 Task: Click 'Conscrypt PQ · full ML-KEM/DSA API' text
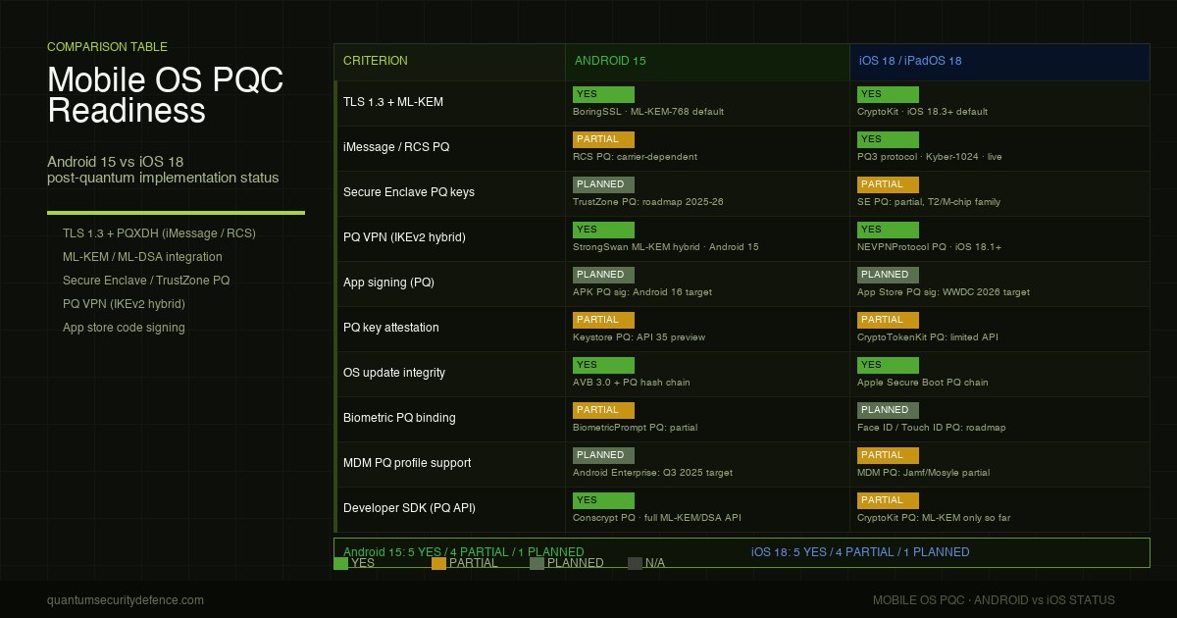pyautogui.click(x=657, y=518)
